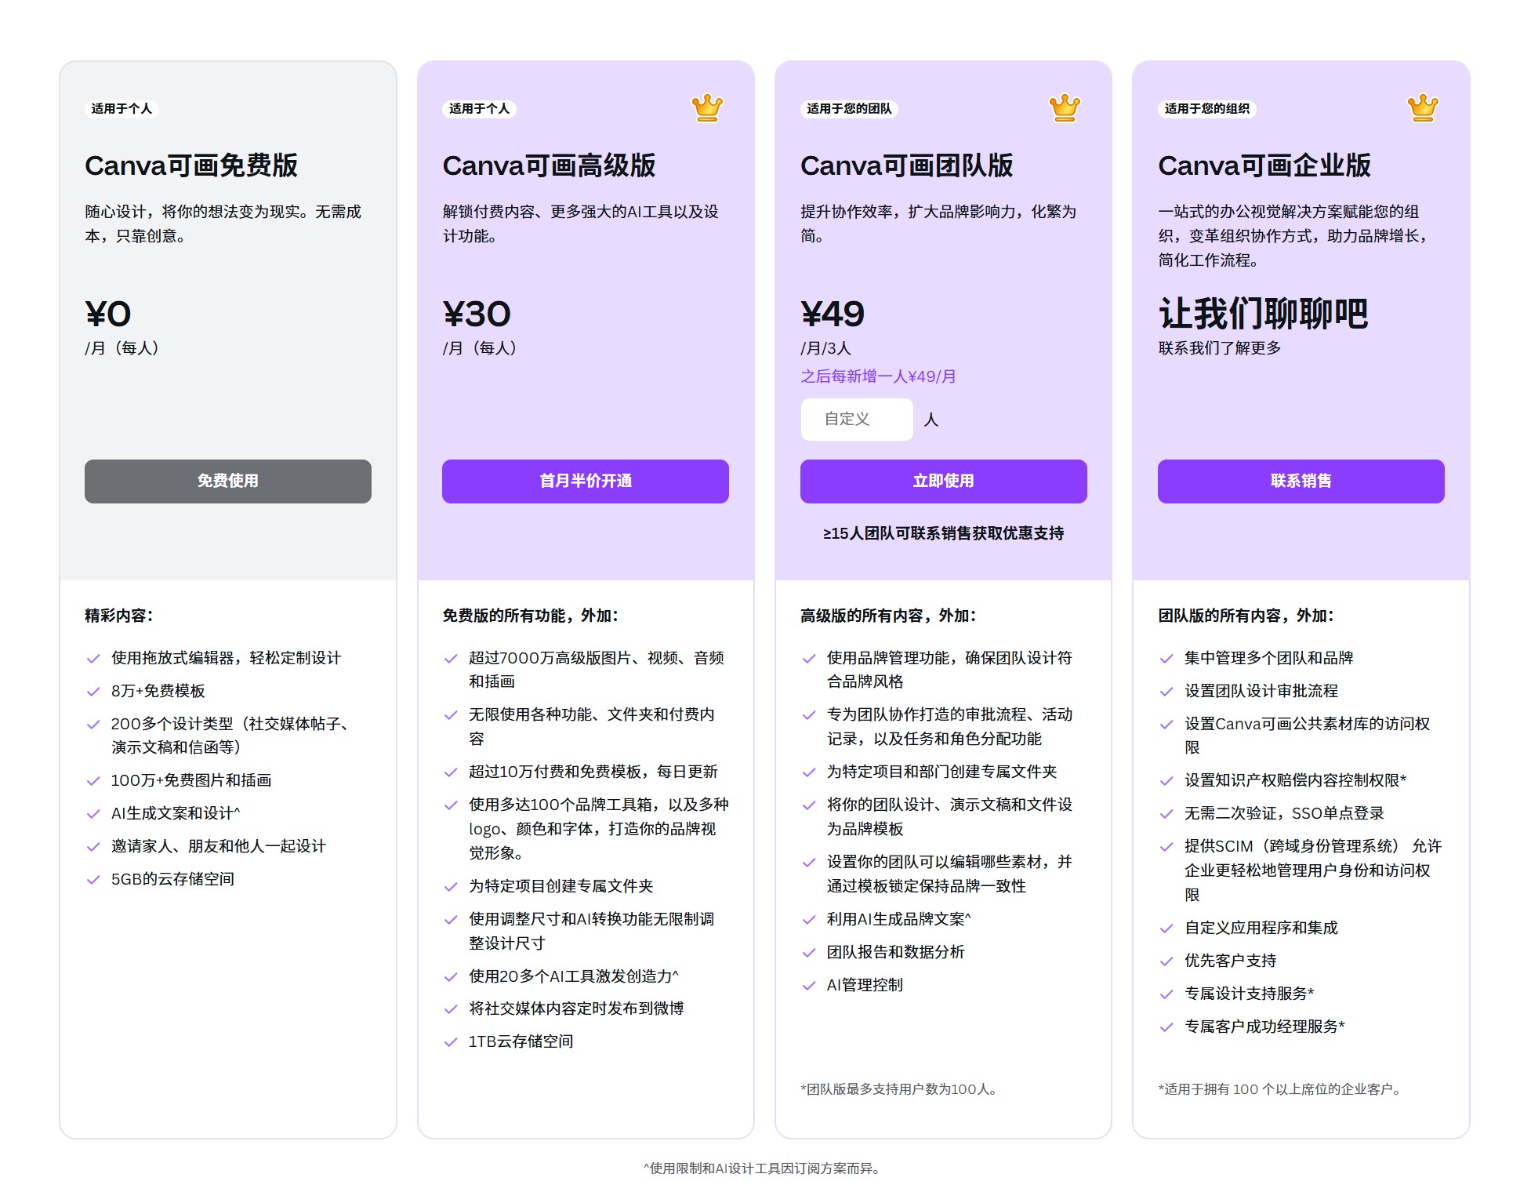The width and height of the screenshot is (1531, 1192).
Task: Click the checkmark beside 无需二次验证，SSO单点登录
Action: (1166, 814)
